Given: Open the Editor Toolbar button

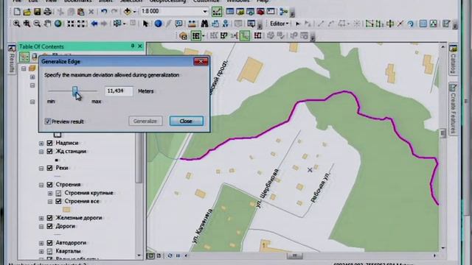Looking at the screenshot, I should (x=216, y=12).
